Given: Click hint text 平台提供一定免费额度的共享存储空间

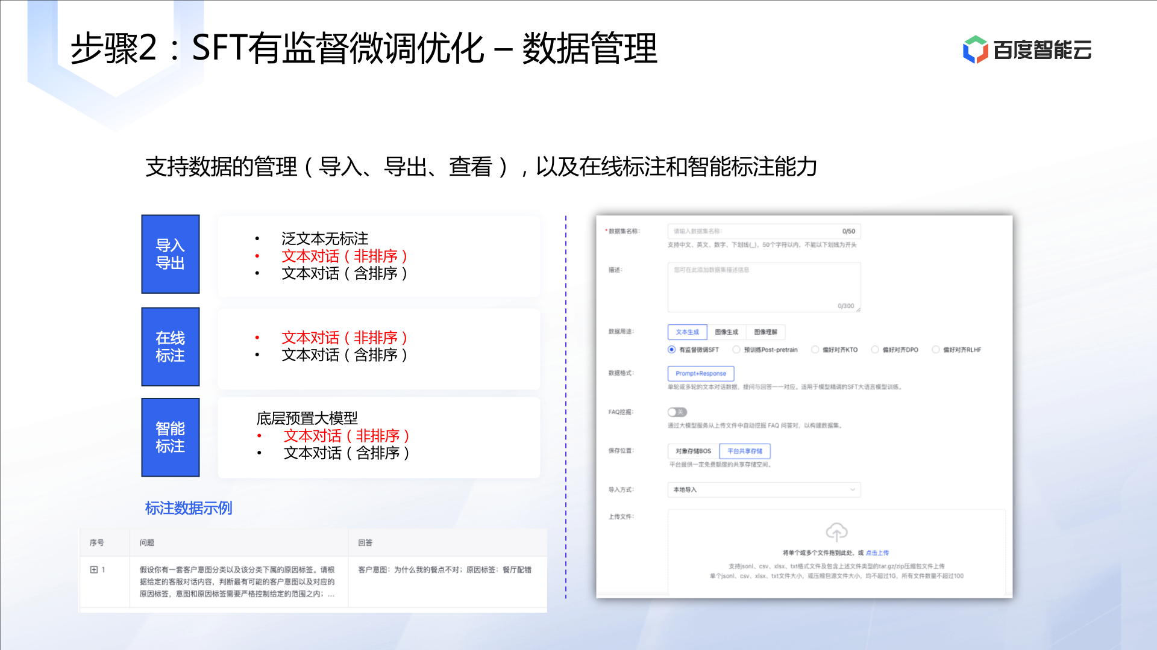Looking at the screenshot, I should 720,465.
